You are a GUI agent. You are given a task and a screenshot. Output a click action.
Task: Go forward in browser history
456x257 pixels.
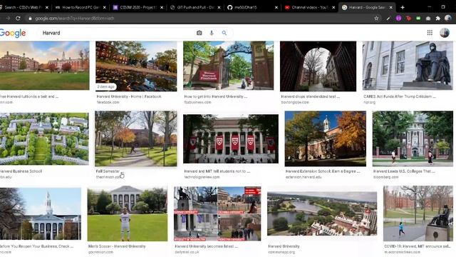pos(8,19)
